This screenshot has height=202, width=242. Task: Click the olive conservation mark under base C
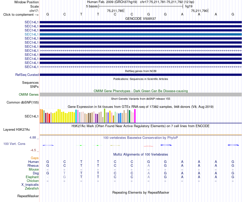[115, 145]
